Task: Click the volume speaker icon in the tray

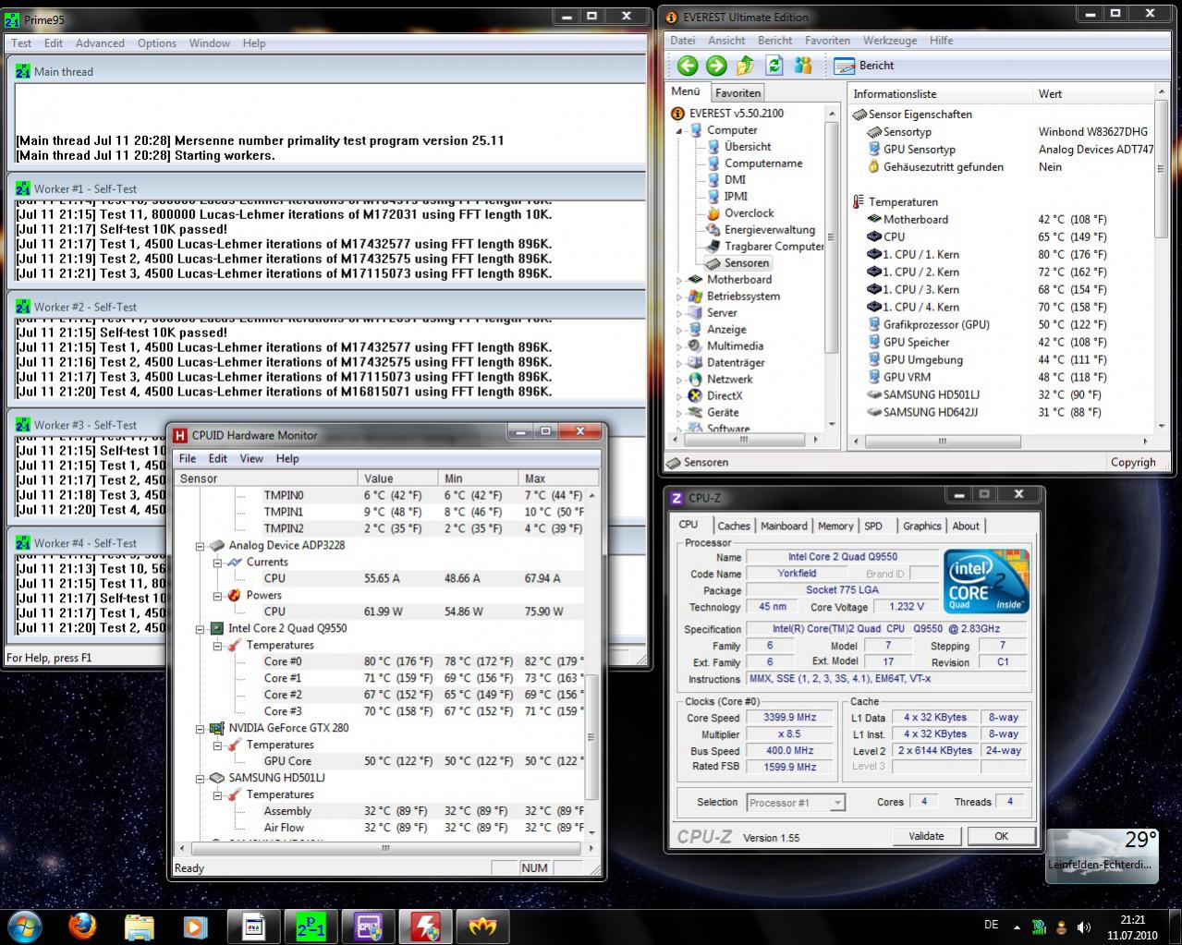Action: 1084,927
